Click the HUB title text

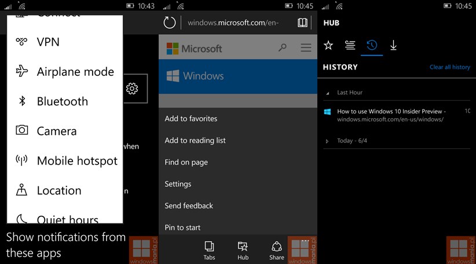(331, 23)
